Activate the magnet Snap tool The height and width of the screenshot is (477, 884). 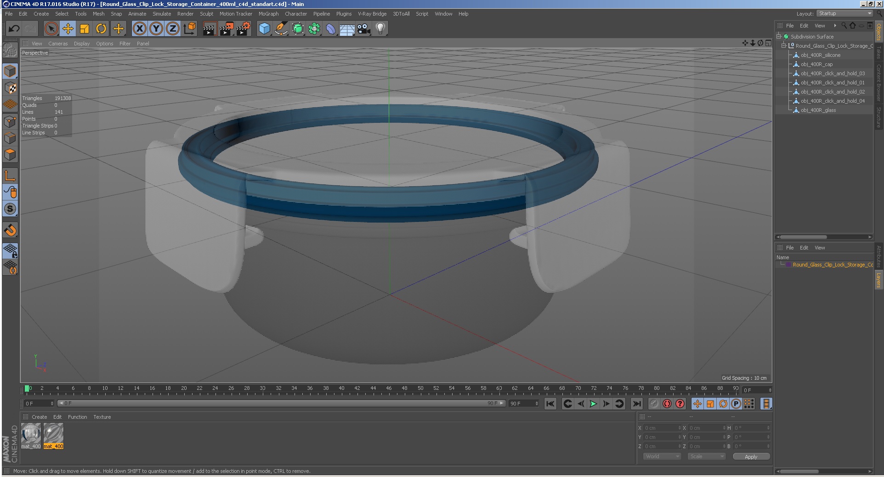tap(10, 230)
